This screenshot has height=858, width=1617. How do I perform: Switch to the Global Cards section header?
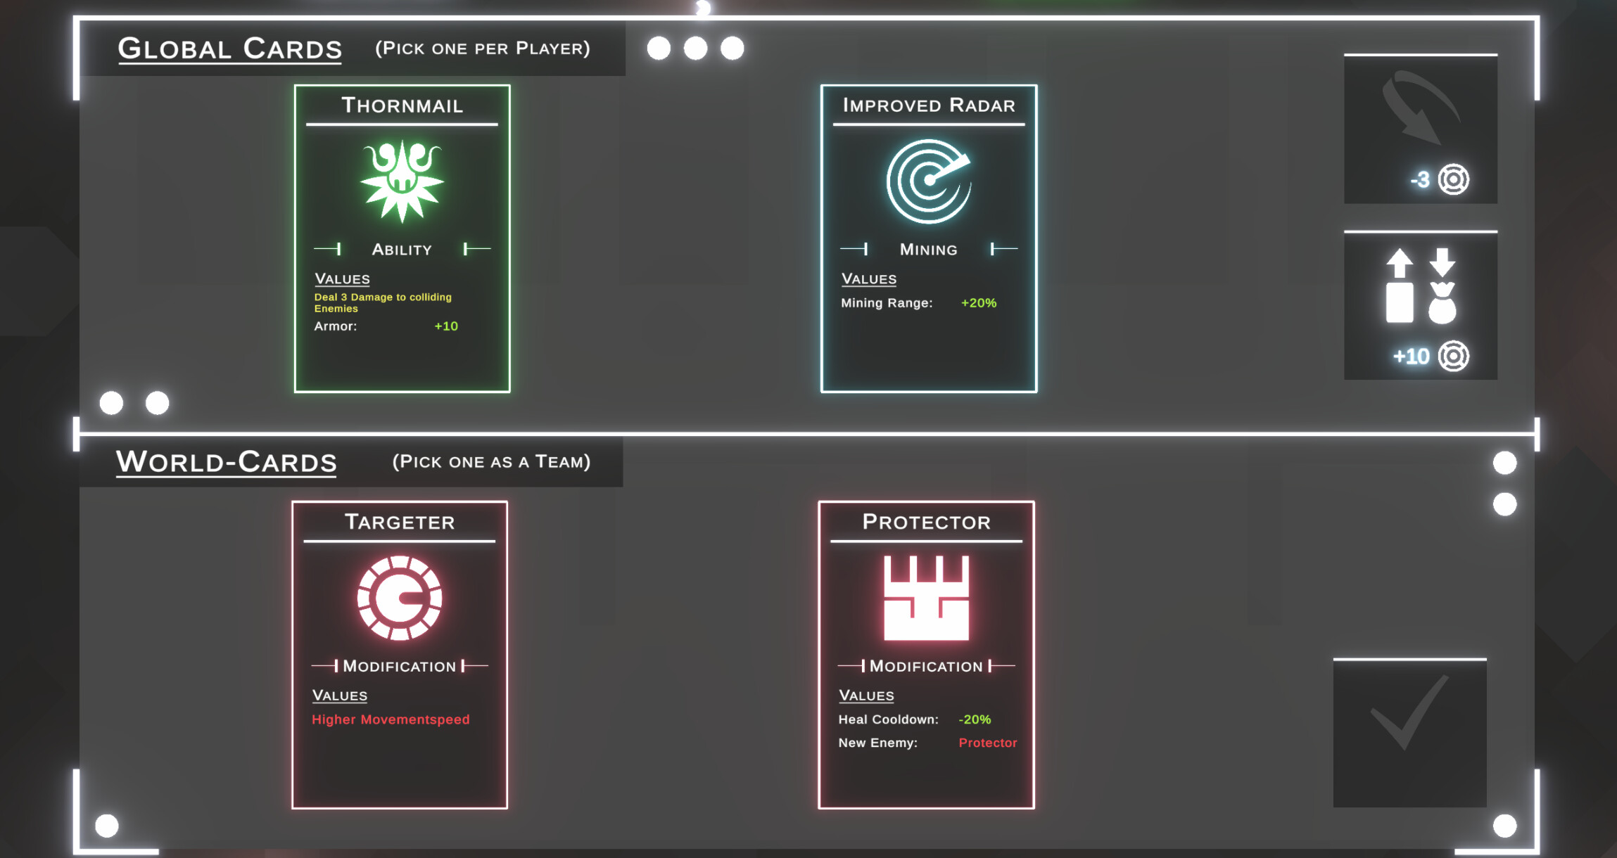(230, 46)
